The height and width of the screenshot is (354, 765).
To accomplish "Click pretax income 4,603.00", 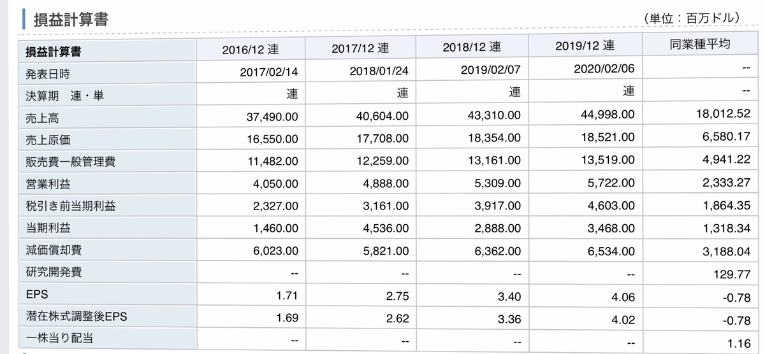I will pos(611,206).
